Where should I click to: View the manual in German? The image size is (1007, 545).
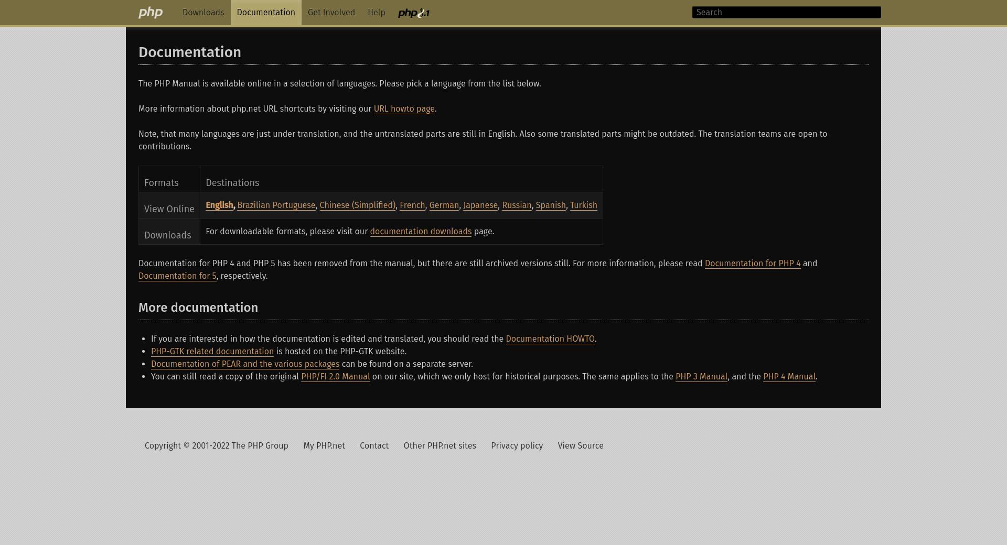[444, 205]
